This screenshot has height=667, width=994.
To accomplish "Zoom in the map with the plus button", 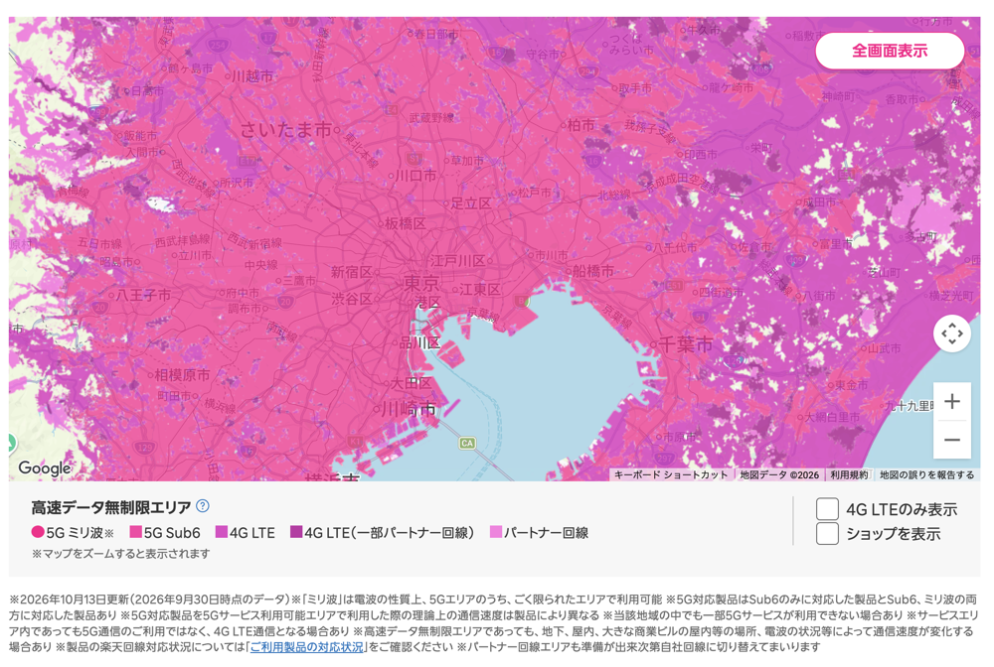I will [951, 401].
